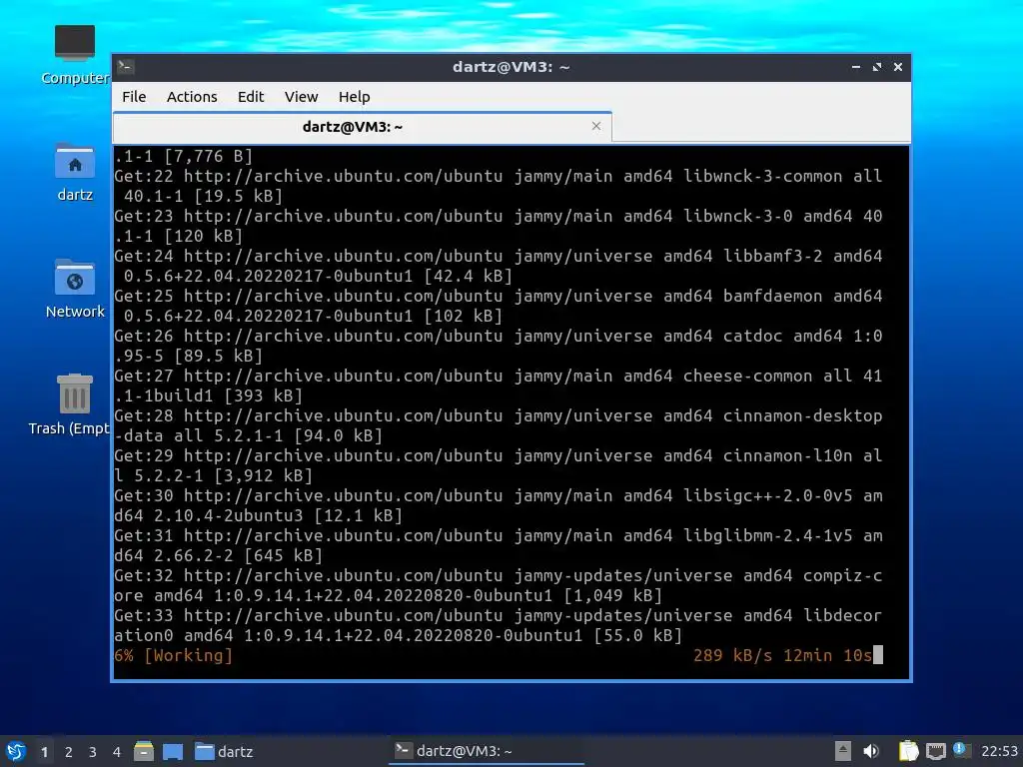Open the Help menu
Viewport: 1023px width, 767px height.
click(355, 97)
